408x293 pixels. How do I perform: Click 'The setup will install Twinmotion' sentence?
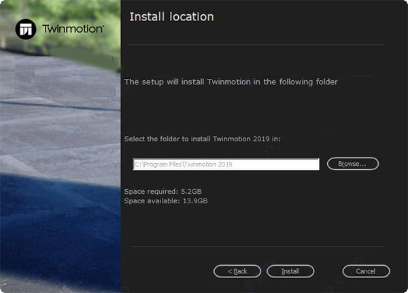coord(231,82)
